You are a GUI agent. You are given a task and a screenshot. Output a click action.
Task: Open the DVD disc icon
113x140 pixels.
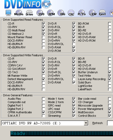pyautogui.click(x=41, y=13)
